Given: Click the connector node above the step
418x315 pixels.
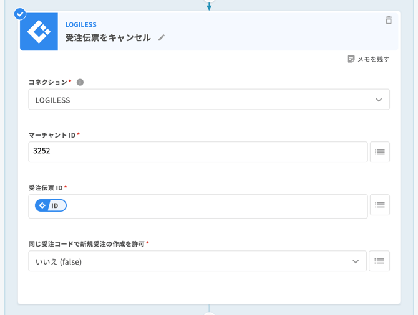Looking at the screenshot, I should (x=209, y=2).
